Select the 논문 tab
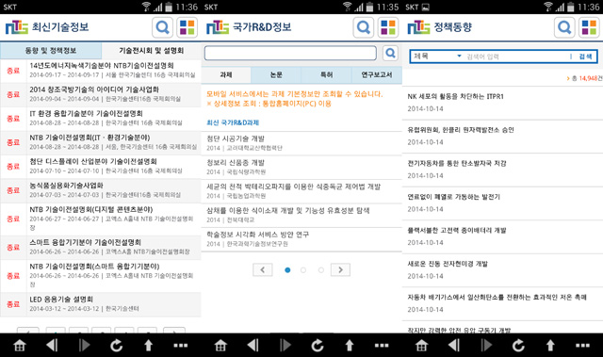This screenshot has width=603, height=357. coord(276,74)
